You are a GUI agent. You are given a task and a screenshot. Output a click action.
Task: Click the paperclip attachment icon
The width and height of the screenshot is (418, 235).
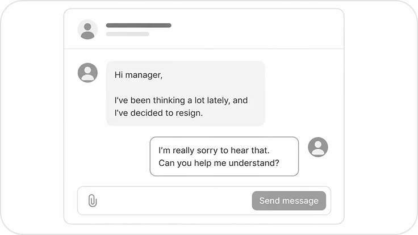point(93,201)
